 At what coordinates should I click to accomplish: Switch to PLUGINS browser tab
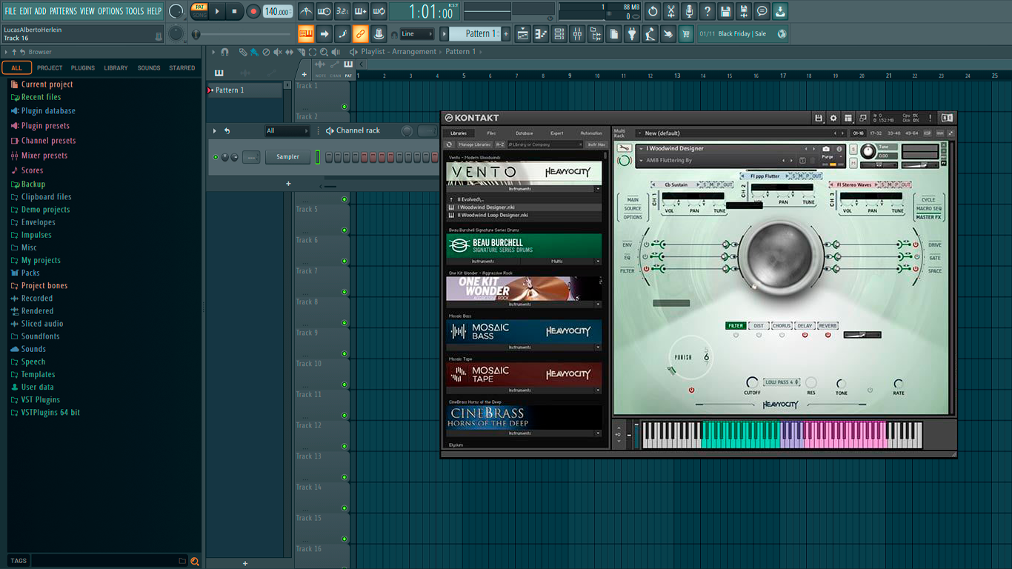pyautogui.click(x=83, y=68)
